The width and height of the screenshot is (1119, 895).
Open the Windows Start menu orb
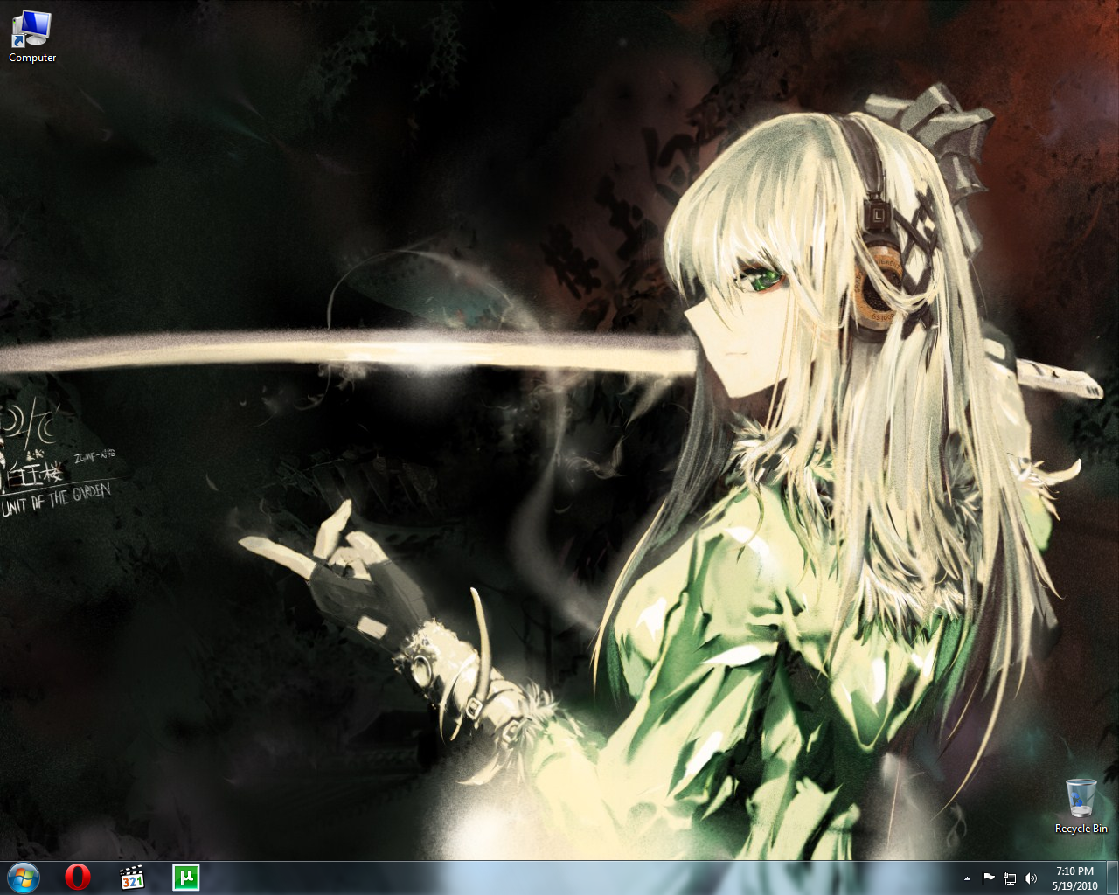(24, 878)
